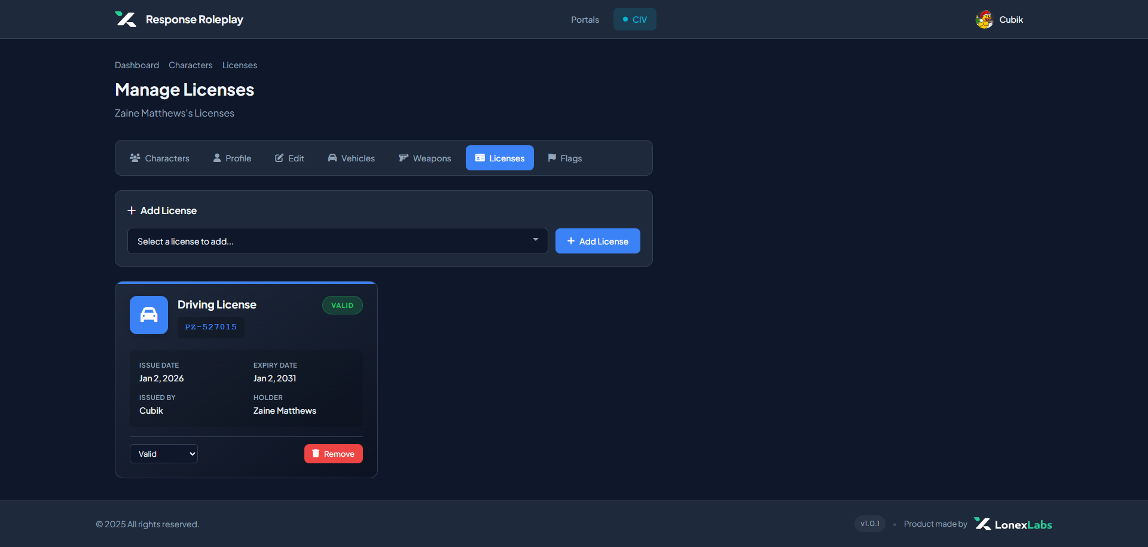The image size is (1148, 547).
Task: Click the holder name Zaine Matthews
Action: click(x=285, y=411)
